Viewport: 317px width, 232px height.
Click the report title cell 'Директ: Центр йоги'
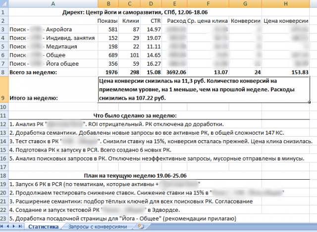click(135, 12)
